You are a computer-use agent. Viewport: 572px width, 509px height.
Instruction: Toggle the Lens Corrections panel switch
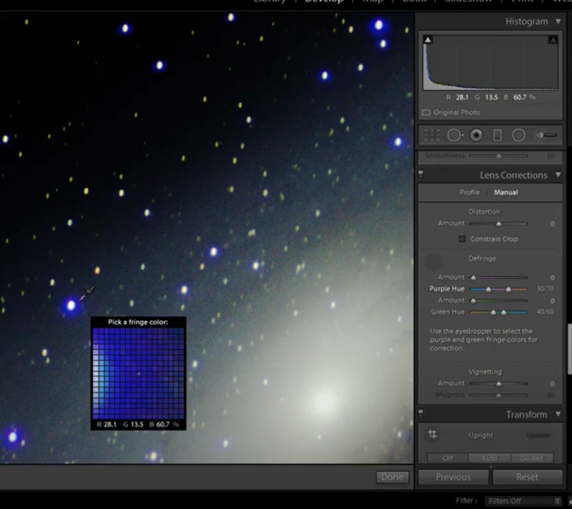[x=421, y=175]
